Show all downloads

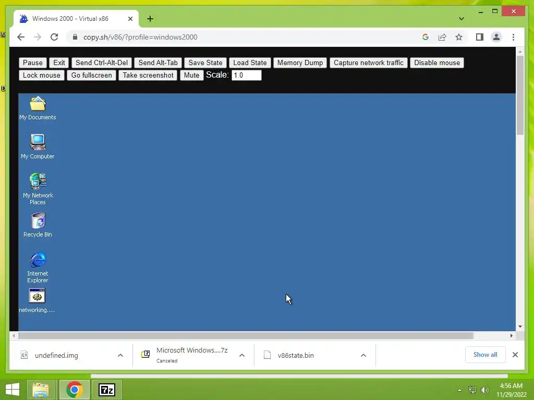[x=486, y=355]
